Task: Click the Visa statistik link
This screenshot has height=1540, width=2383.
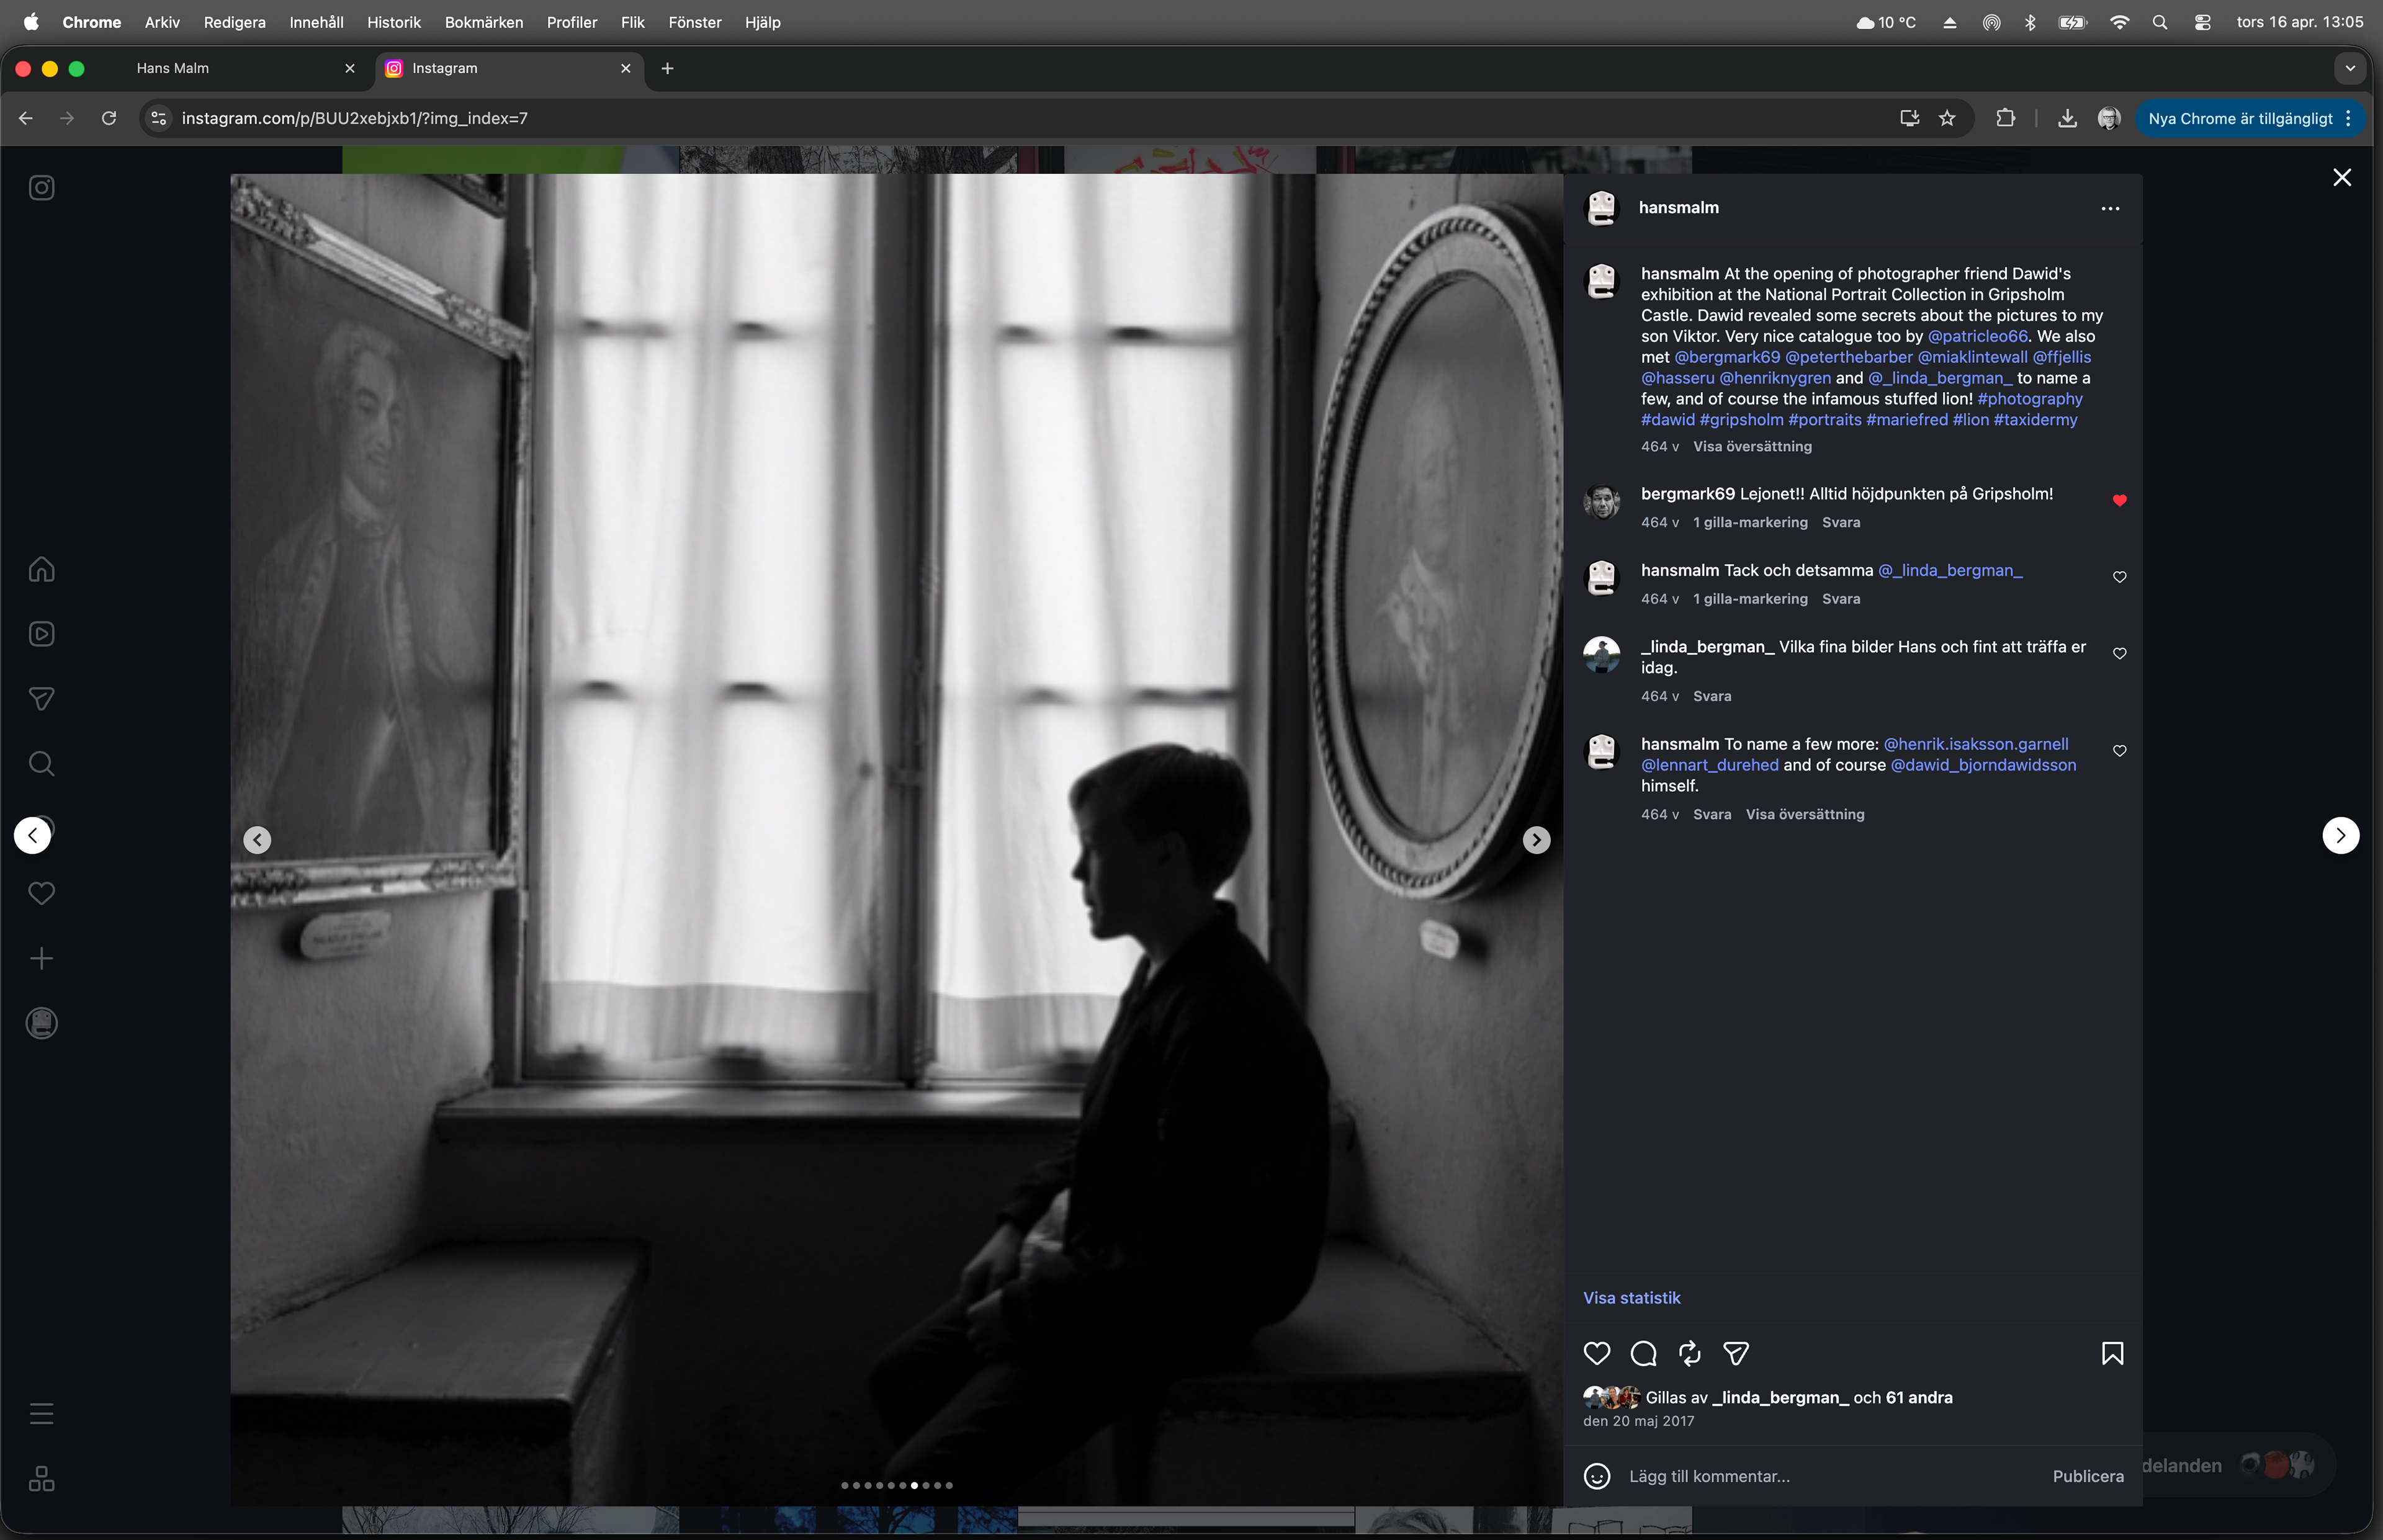Action: point(1631,1298)
